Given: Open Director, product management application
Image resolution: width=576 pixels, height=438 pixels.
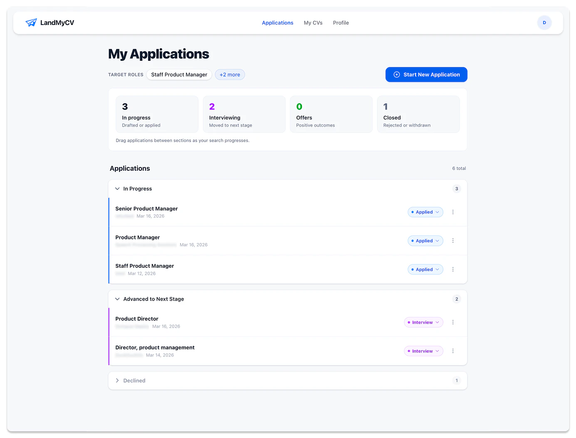Looking at the screenshot, I should click(x=155, y=348).
